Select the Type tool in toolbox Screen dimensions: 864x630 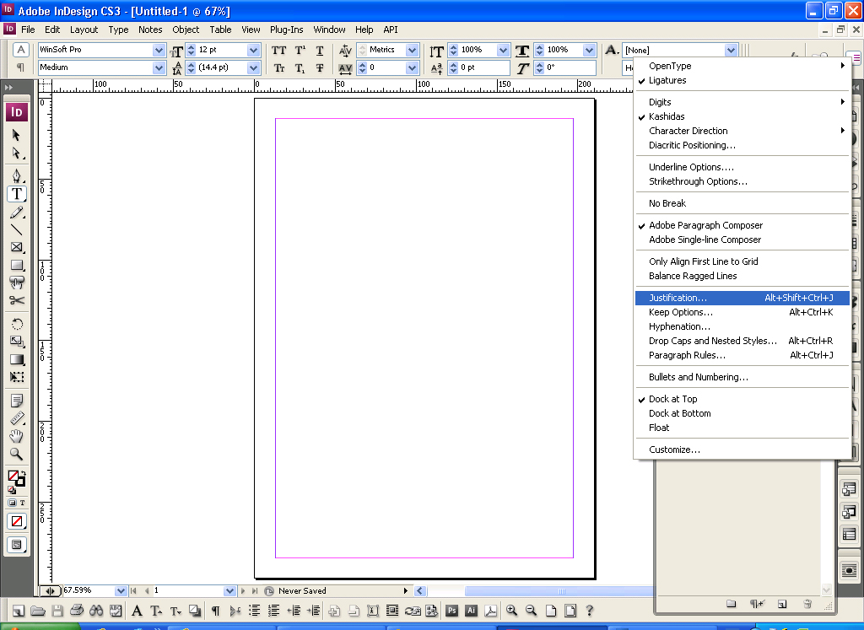click(x=17, y=193)
